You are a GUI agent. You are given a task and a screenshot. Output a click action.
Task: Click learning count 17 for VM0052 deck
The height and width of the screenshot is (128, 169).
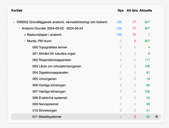click(134, 22)
